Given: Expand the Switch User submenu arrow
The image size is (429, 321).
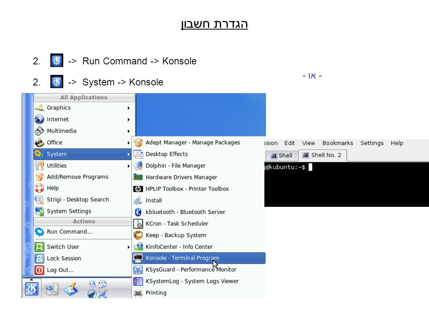Looking at the screenshot, I should [x=128, y=247].
